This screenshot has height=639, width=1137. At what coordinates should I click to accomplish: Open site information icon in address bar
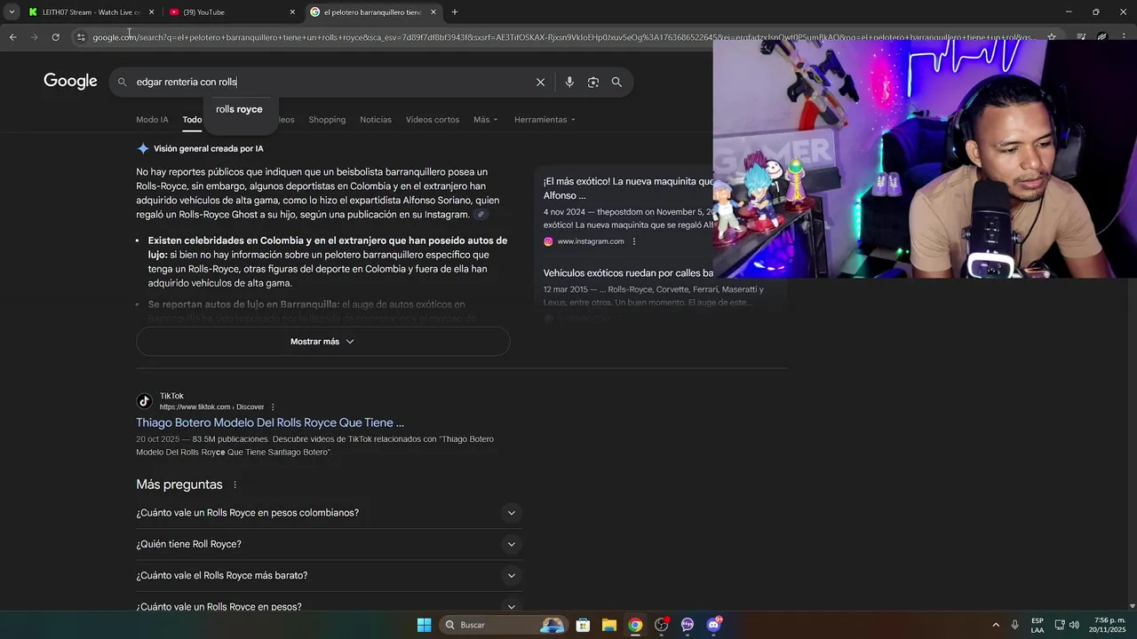click(x=81, y=37)
